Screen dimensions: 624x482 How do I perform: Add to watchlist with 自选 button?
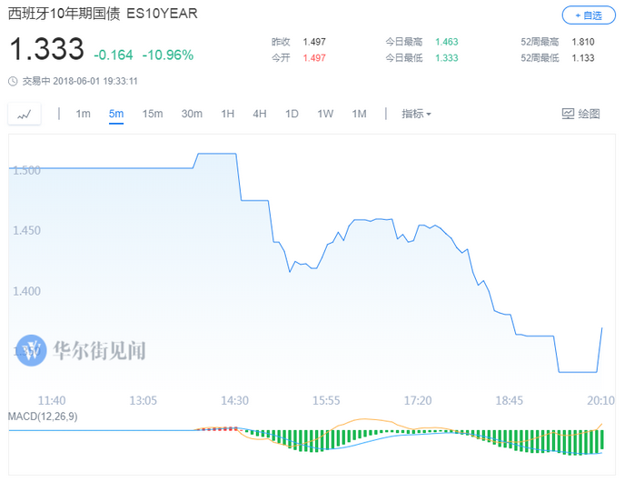(589, 15)
